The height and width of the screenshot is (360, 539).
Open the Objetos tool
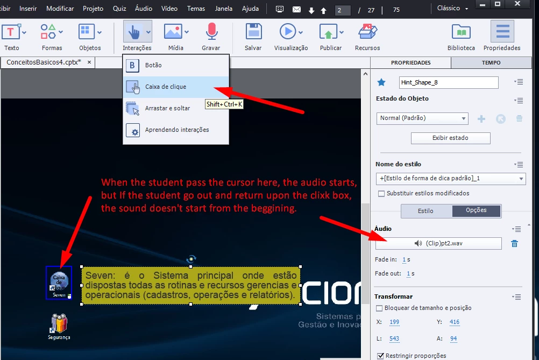[86, 32]
